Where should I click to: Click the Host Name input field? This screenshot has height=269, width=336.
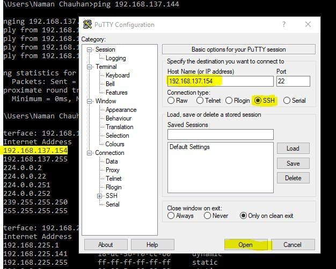[x=220, y=81]
